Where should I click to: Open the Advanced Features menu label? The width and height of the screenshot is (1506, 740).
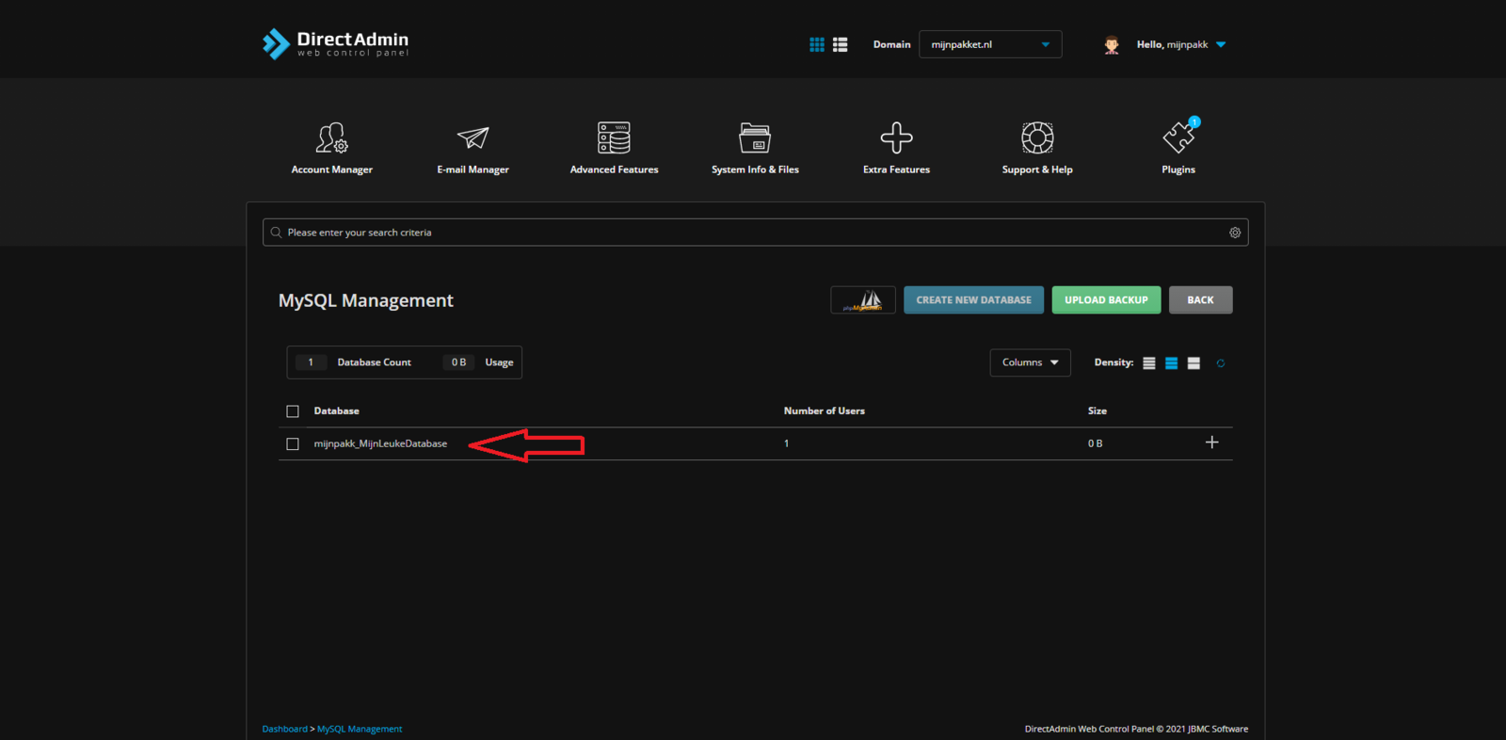[614, 169]
